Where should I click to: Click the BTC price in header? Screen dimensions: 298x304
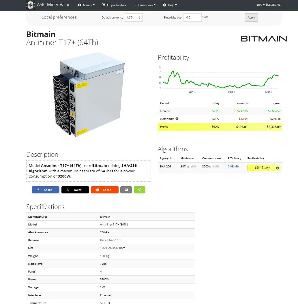point(269,5)
